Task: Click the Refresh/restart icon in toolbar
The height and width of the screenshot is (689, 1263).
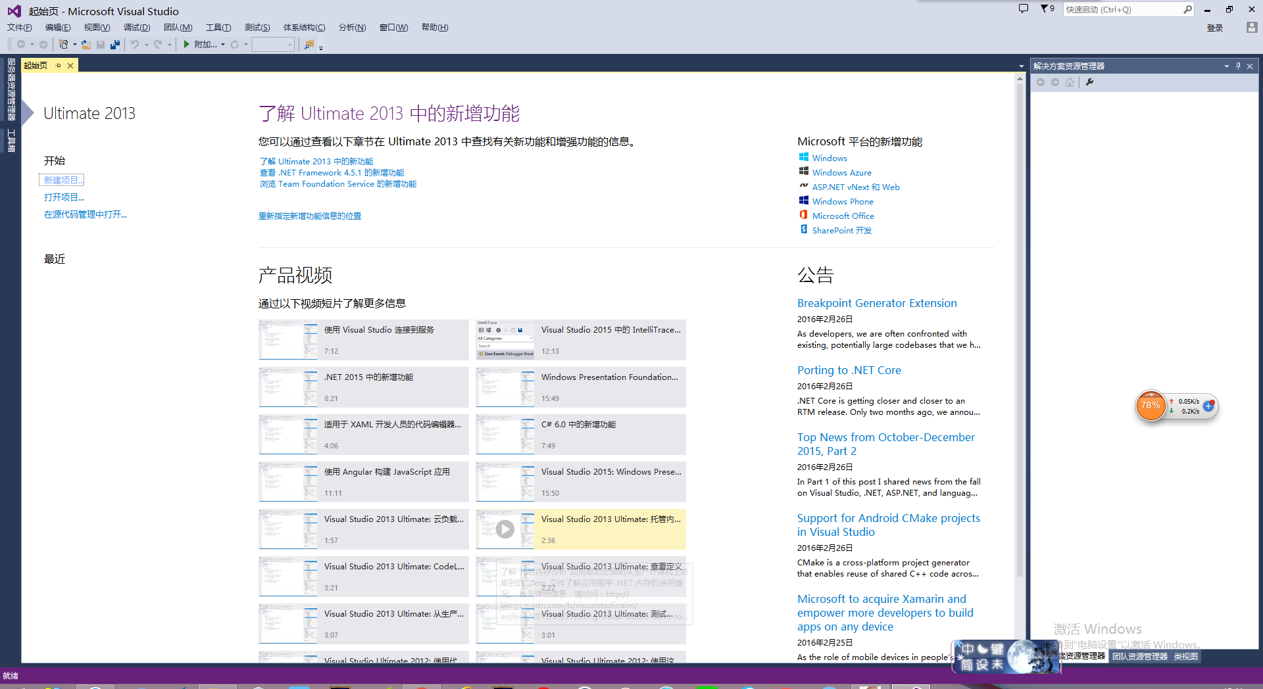Action: pyautogui.click(x=235, y=45)
